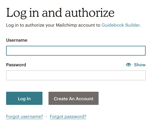Click the teal Log In button

(x=24, y=98)
